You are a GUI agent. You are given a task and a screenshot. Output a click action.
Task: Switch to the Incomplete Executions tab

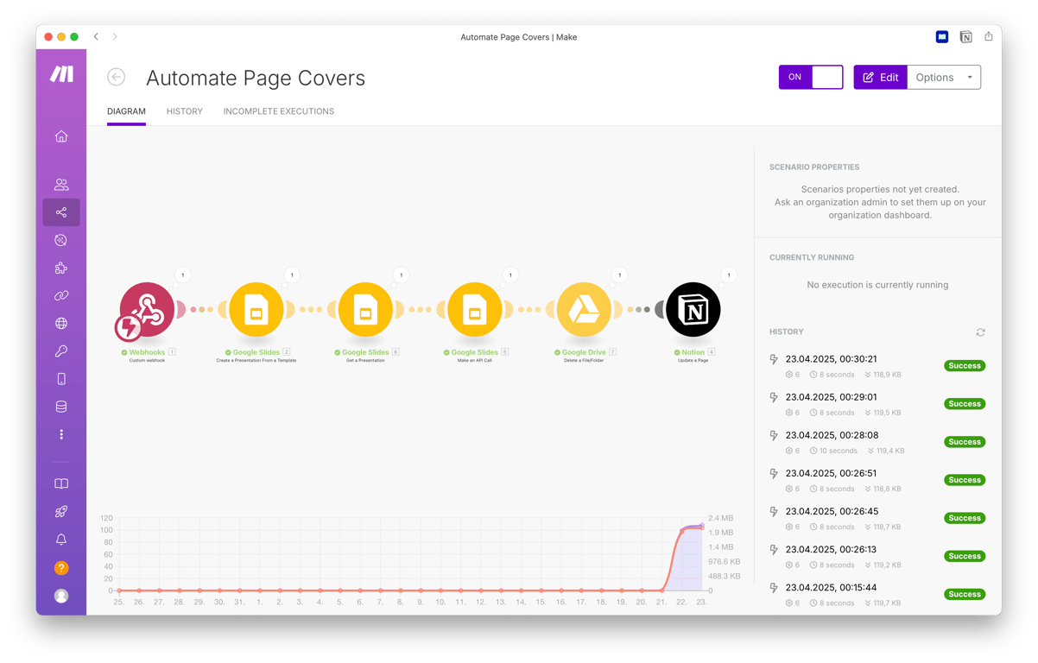(x=279, y=111)
